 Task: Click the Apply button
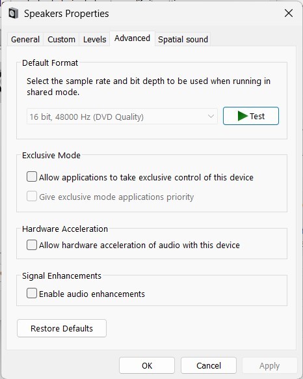tap(270, 365)
